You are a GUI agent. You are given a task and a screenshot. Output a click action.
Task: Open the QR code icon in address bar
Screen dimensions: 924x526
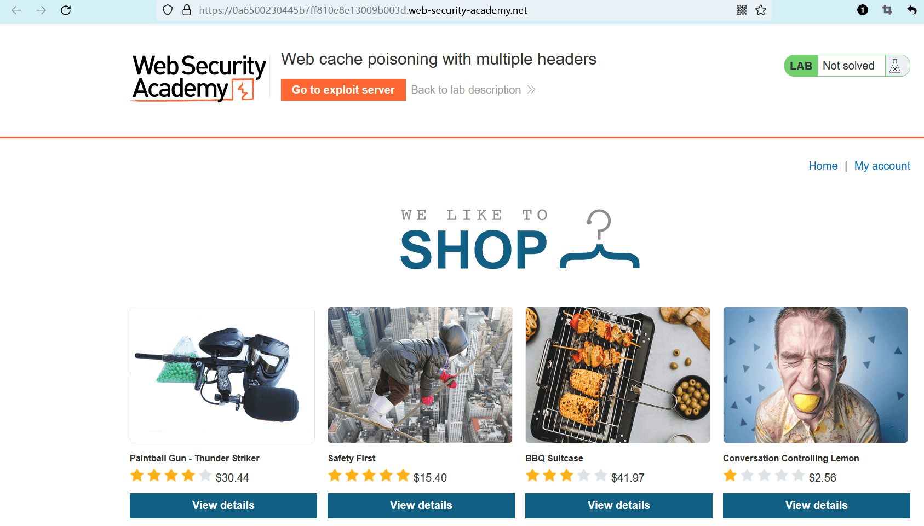742,10
